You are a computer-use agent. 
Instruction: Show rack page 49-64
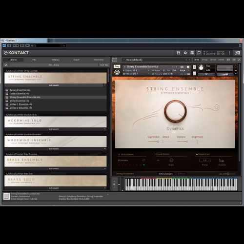pos(221,60)
